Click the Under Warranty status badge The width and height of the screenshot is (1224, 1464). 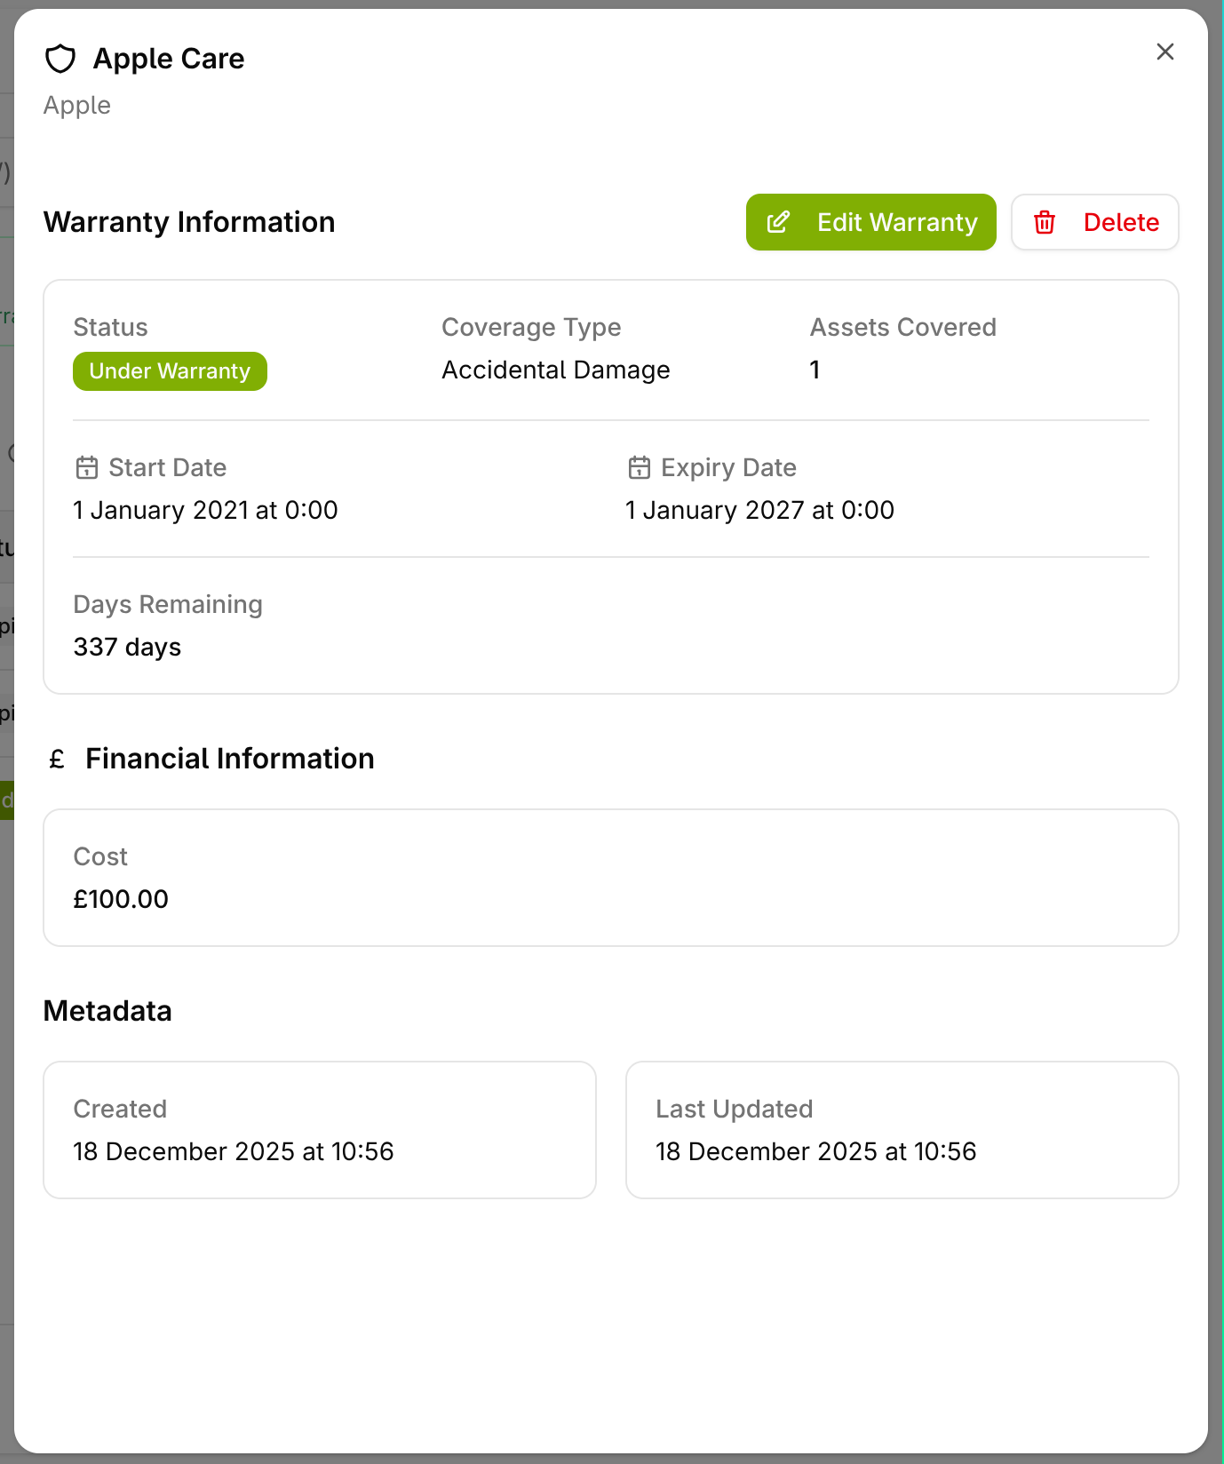click(170, 371)
